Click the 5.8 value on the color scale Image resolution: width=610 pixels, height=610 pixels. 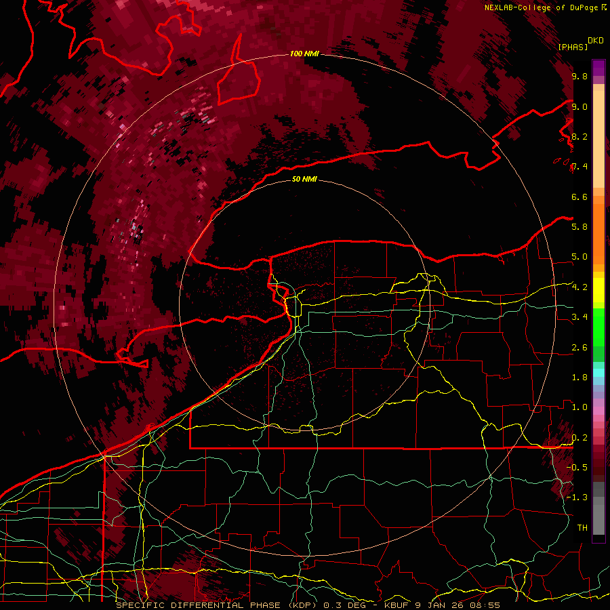(x=579, y=227)
